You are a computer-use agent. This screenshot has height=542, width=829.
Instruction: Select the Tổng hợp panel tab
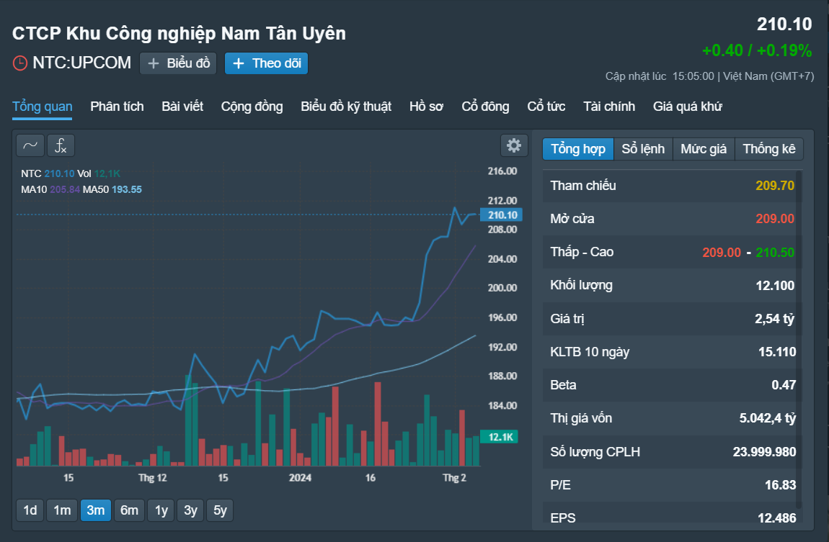click(578, 149)
